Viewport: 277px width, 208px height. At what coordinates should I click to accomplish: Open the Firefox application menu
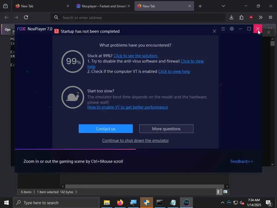pos(270,17)
